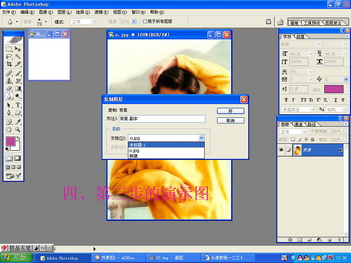Open the brush preset picker arrow
This screenshot has width=351, height=263.
click(46, 22)
